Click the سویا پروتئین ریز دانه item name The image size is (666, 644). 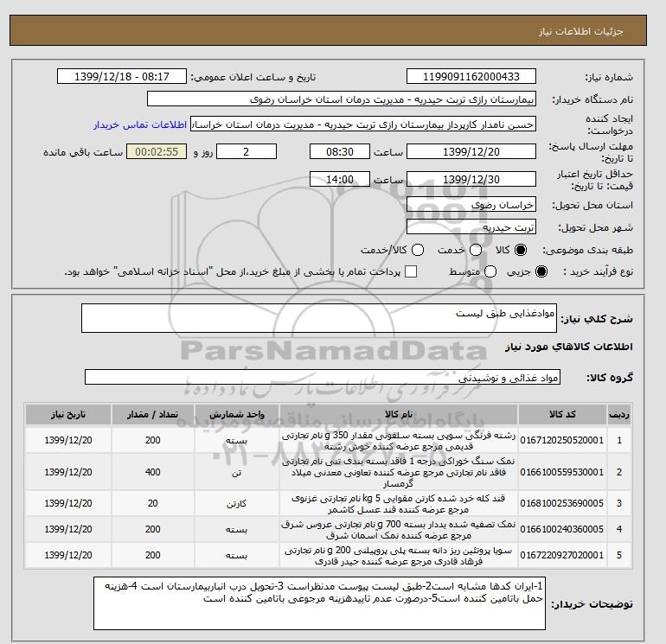399,556
